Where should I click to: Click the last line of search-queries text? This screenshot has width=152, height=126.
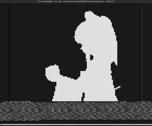[x=20, y=120]
